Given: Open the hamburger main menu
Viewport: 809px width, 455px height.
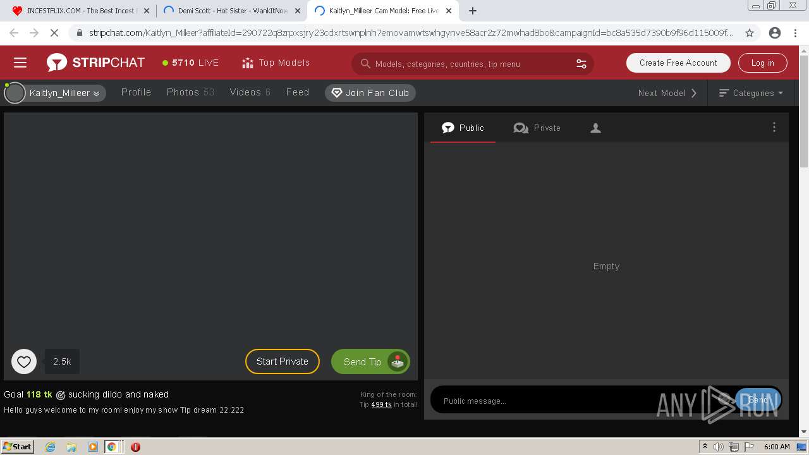Looking at the screenshot, I should click(x=20, y=63).
